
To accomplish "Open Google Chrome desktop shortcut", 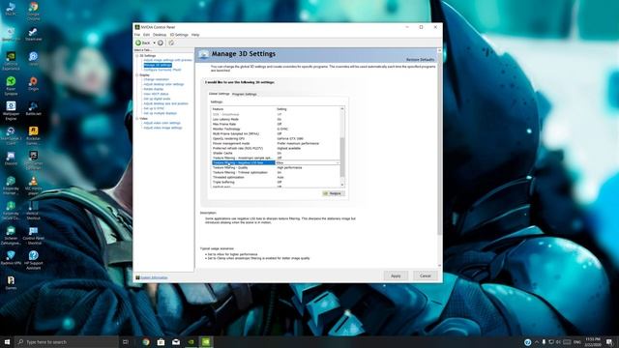I will click(34, 11).
